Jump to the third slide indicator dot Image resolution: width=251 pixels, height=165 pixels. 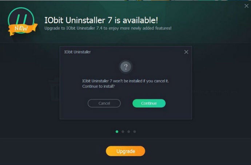coord(129,132)
